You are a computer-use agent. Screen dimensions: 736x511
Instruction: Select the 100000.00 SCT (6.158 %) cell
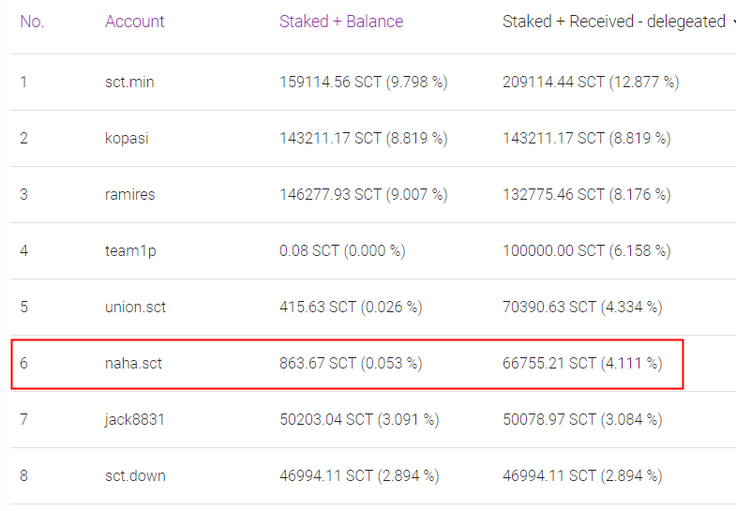coord(587,250)
